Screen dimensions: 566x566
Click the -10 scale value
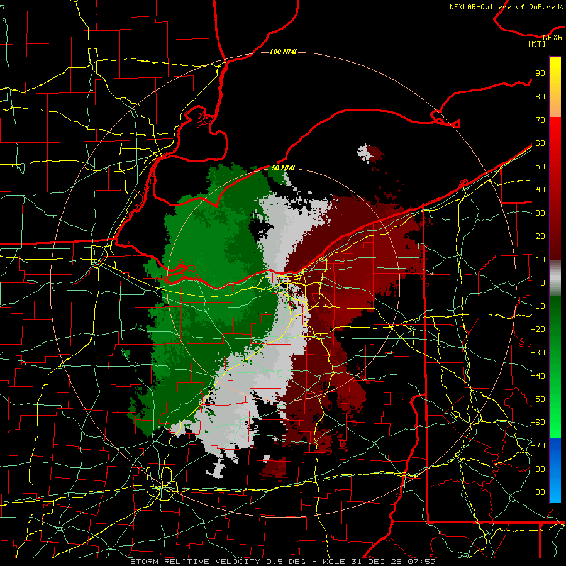click(x=538, y=306)
